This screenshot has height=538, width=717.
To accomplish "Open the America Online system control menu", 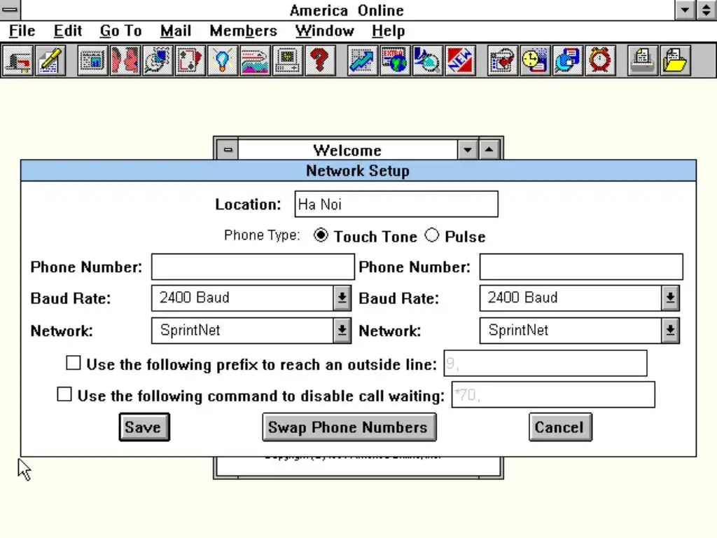I will point(10,10).
